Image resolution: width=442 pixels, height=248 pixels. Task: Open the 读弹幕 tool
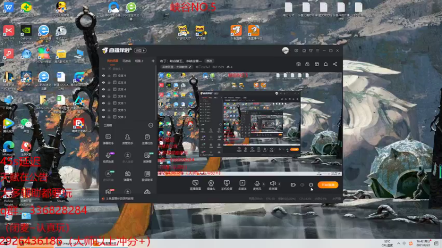(x=147, y=158)
